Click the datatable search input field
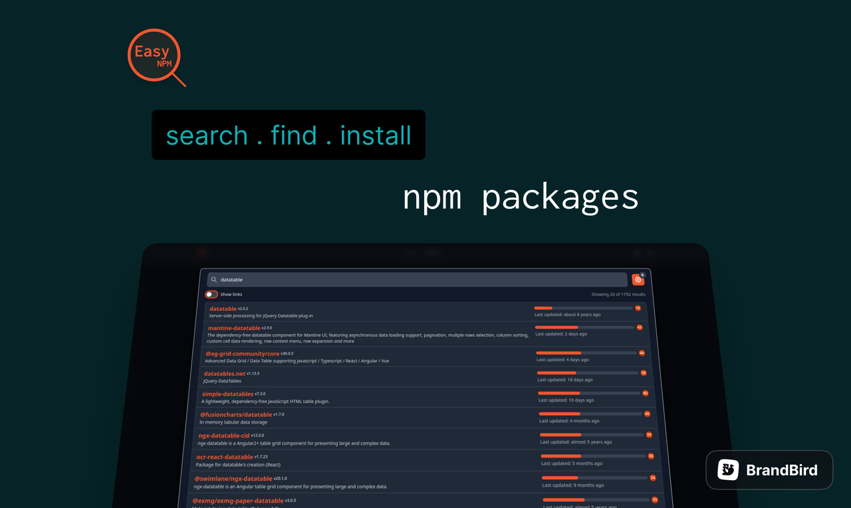This screenshot has height=508, width=851. click(417, 280)
